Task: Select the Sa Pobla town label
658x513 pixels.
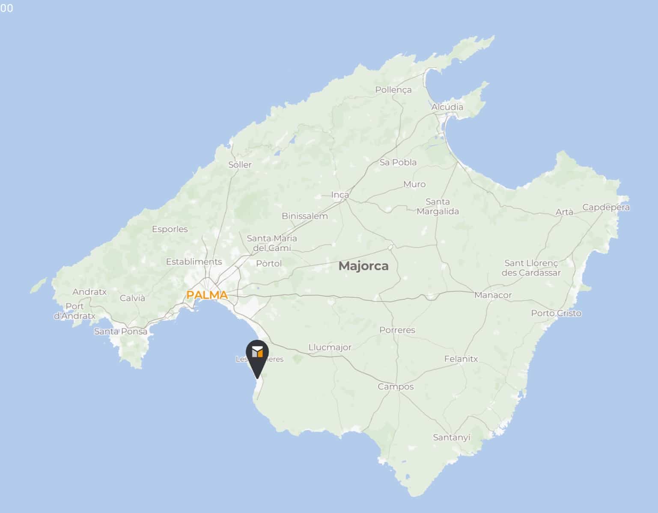Action: click(398, 162)
